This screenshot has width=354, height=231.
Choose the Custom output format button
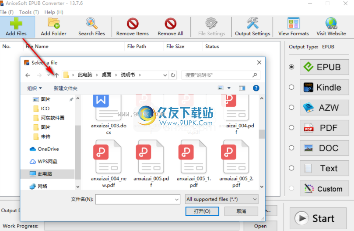pyautogui.click(x=324, y=188)
